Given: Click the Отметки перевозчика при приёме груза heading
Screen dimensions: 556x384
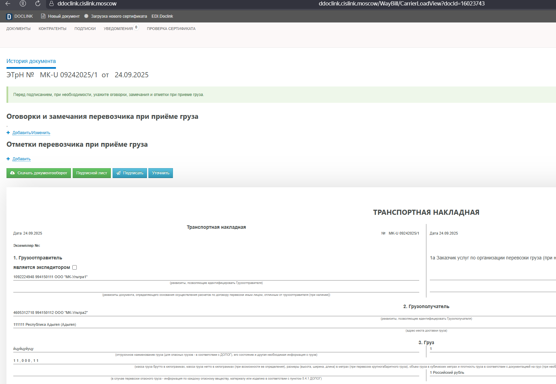Looking at the screenshot, I should [77, 144].
